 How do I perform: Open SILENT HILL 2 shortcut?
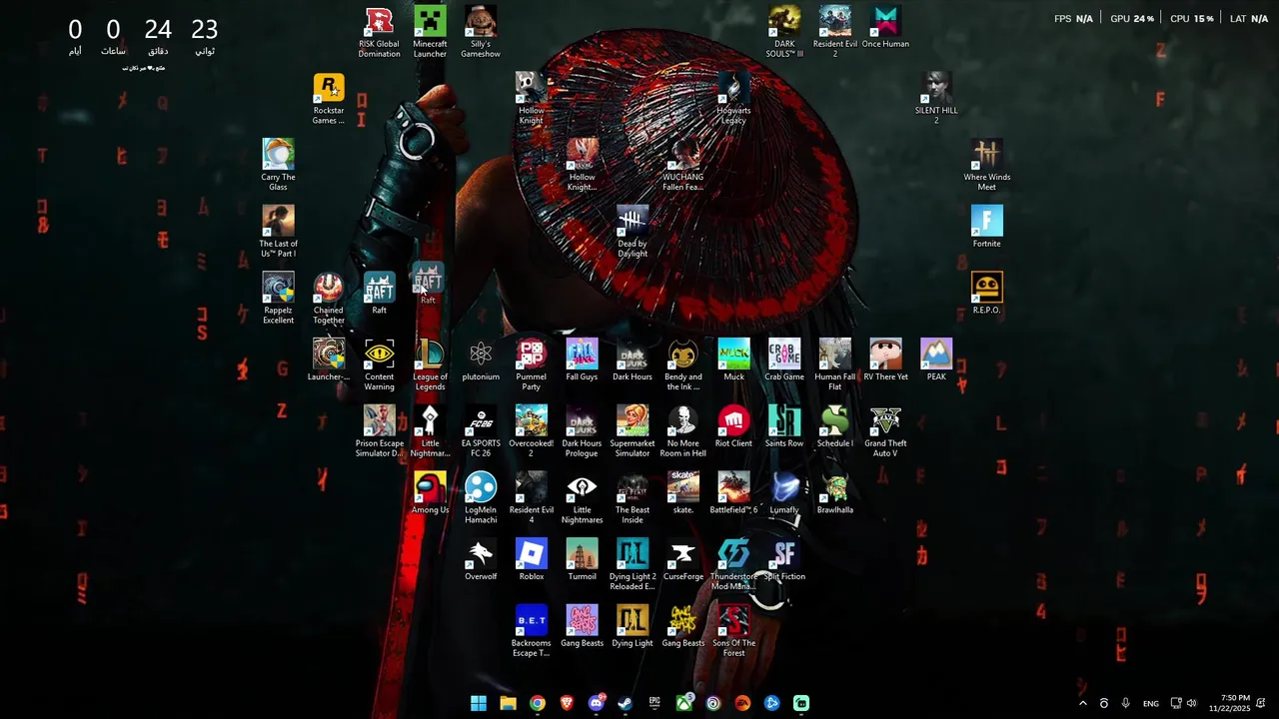pyautogui.click(x=936, y=99)
